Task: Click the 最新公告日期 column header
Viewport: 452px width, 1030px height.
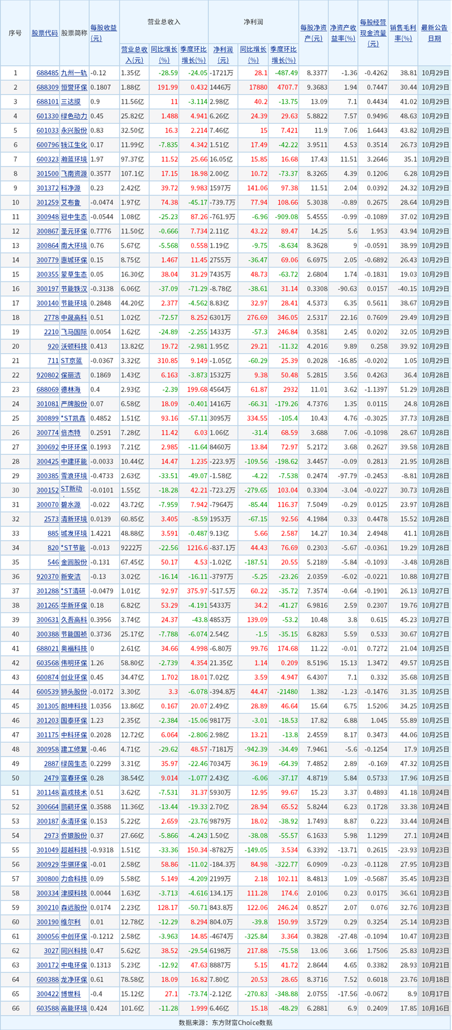Action: [x=434, y=33]
